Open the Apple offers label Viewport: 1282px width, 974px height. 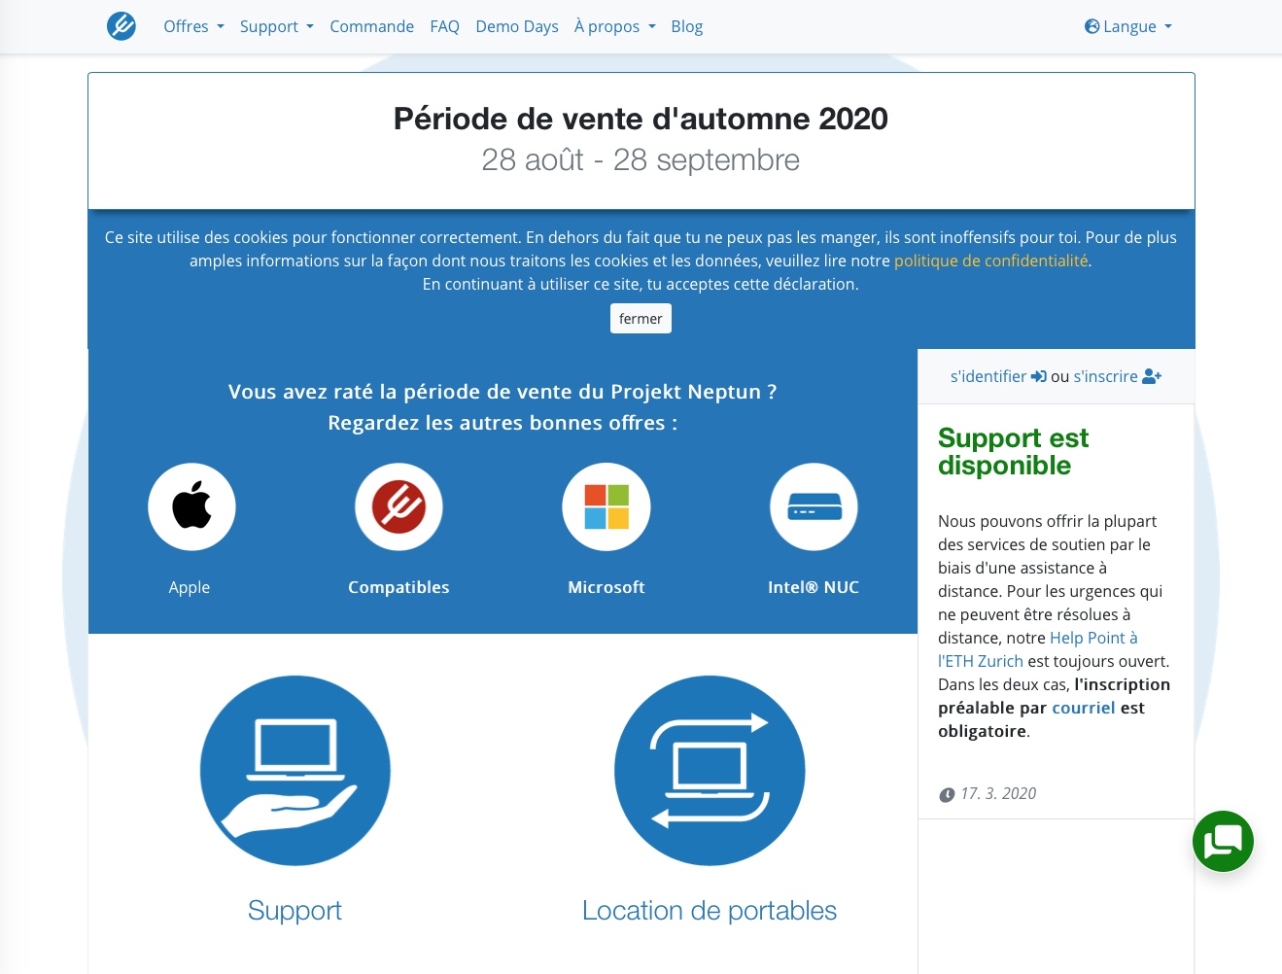(x=190, y=587)
